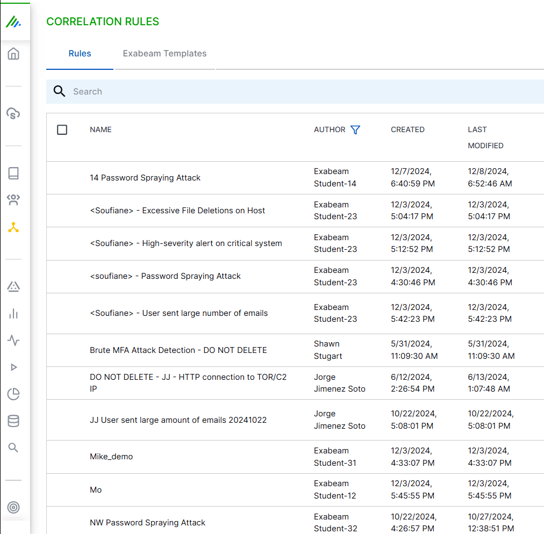544x534 pixels.
Task: Open the alert triangle sidebar icon
Action: click(x=13, y=286)
